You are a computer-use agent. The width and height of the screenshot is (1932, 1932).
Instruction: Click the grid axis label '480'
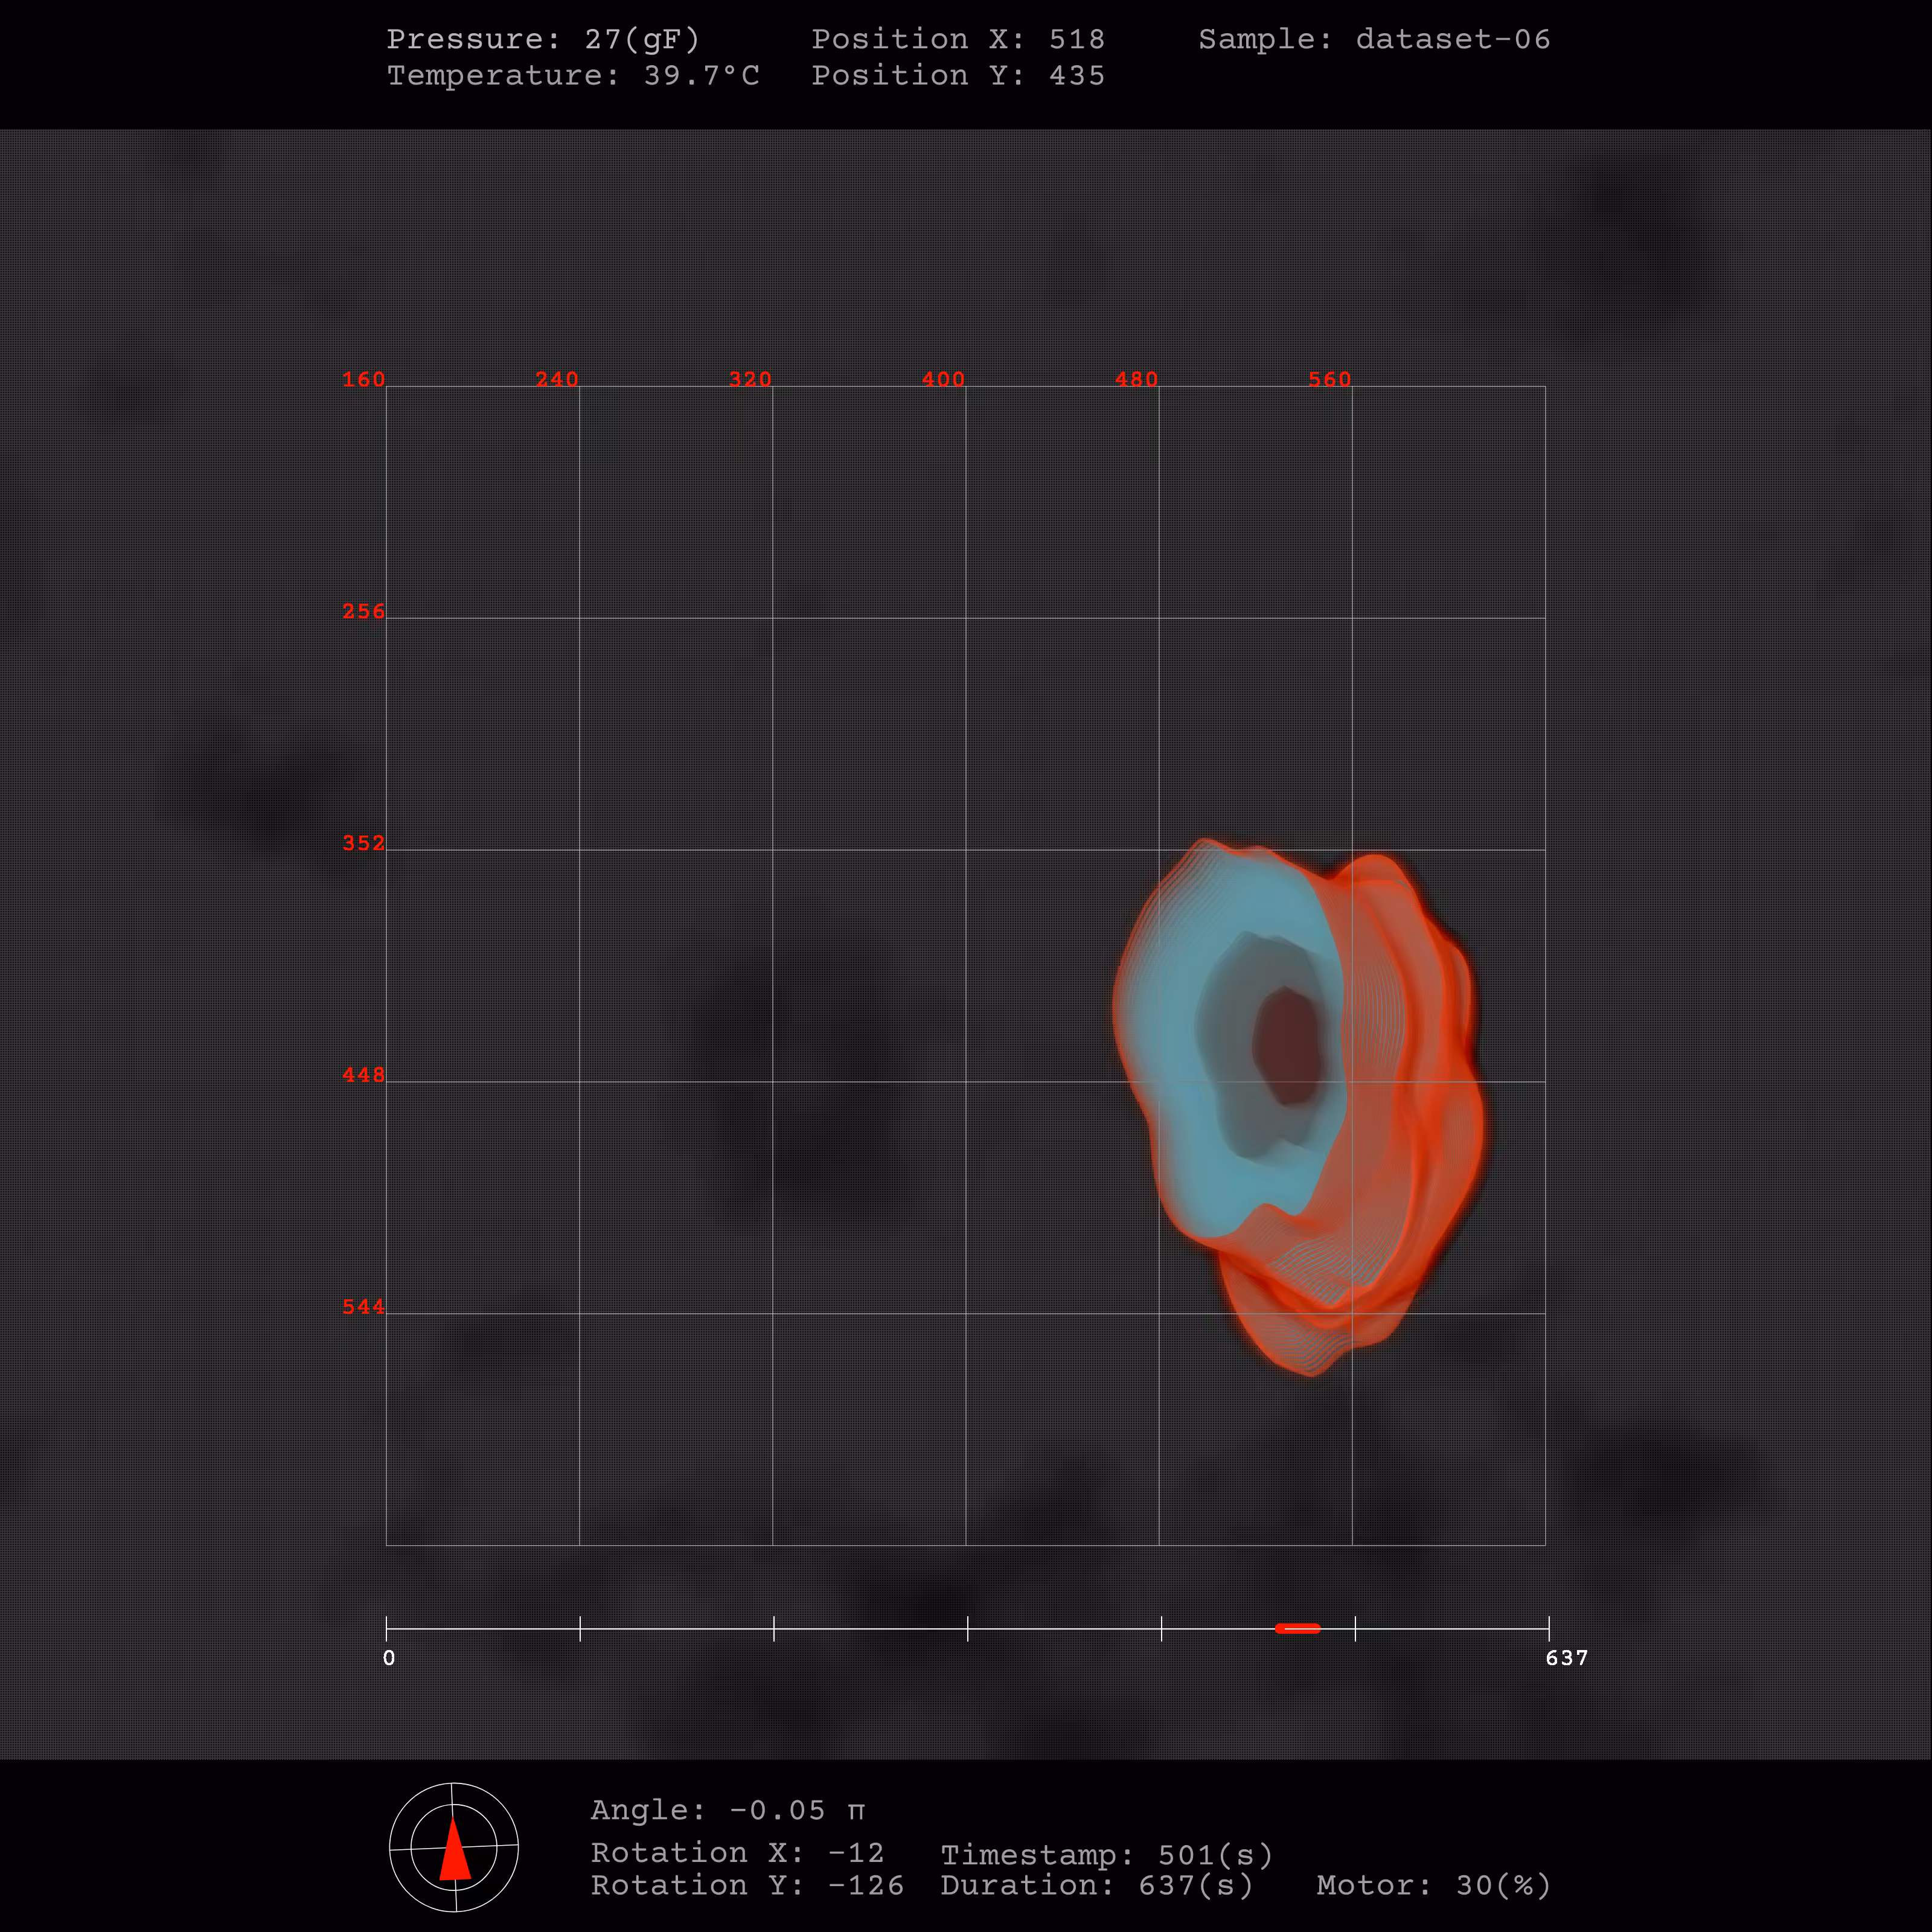pyautogui.click(x=1136, y=379)
